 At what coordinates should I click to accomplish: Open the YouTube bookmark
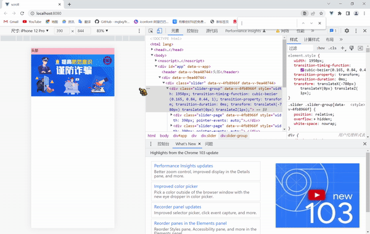(x=32, y=22)
